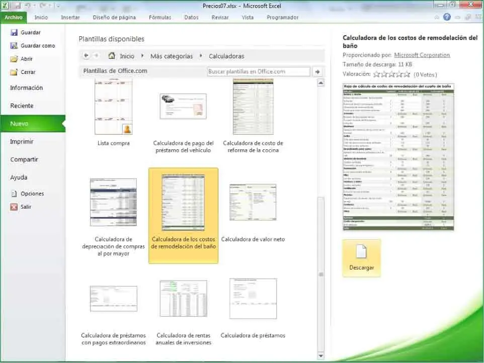Viewport: 484px width, 363px height.
Task: Go to the Inicio home icon in breadcrumb
Action: 112,56
